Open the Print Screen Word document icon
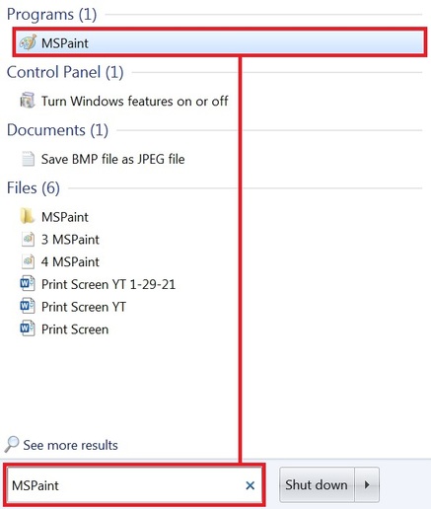 [28, 328]
